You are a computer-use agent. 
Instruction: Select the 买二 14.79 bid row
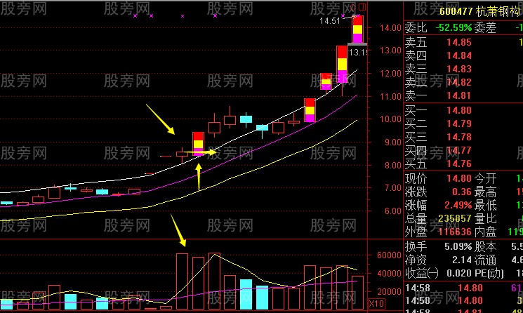(x=463, y=124)
